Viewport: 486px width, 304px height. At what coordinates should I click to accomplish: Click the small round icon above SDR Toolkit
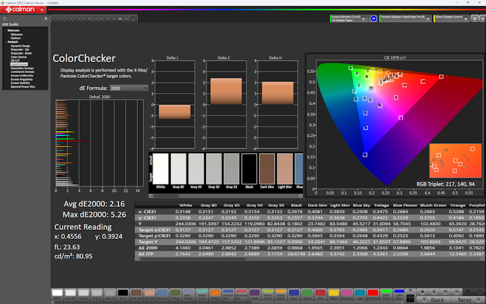click(x=4, y=18)
